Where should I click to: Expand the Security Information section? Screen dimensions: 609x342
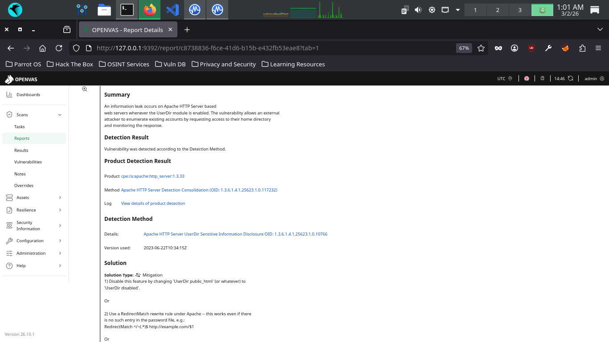[x=60, y=226]
